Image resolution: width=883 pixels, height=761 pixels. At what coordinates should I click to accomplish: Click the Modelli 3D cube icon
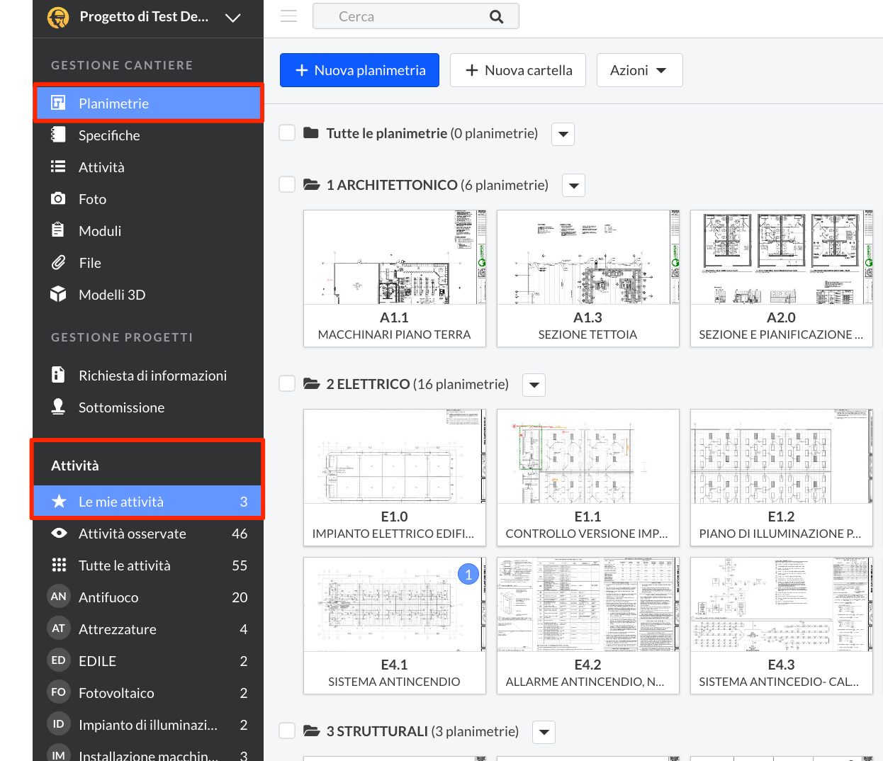(x=58, y=294)
